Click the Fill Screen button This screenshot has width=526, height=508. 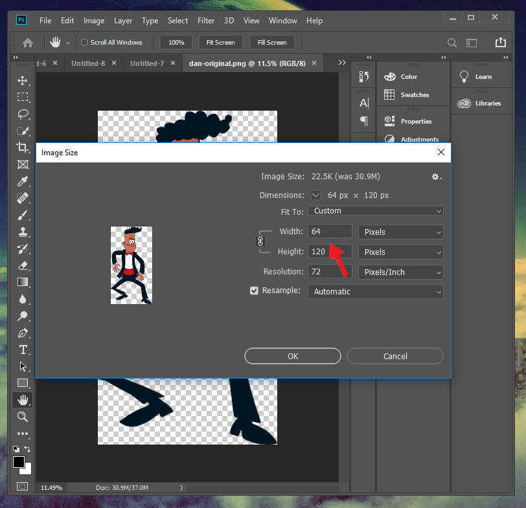272,43
